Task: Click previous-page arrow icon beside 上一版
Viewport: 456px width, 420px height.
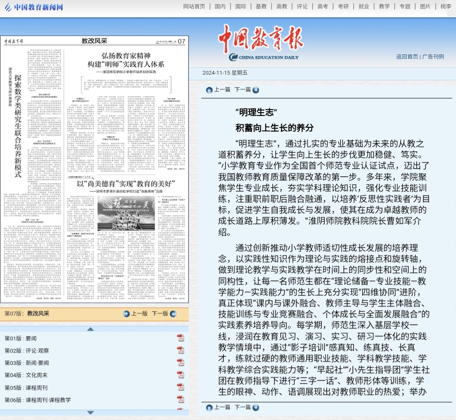Action: click(x=126, y=314)
